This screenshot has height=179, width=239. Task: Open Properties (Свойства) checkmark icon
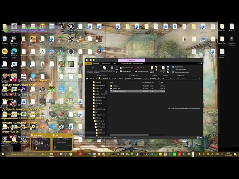click(x=163, y=67)
